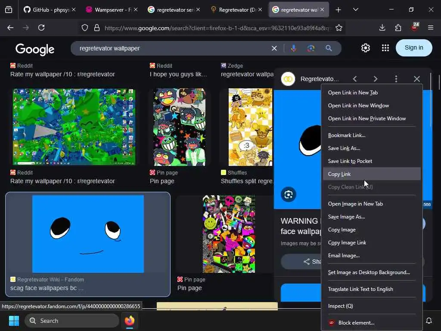441x331 pixels.
Task: Bookmark this page with star icon
Action: 339,28
